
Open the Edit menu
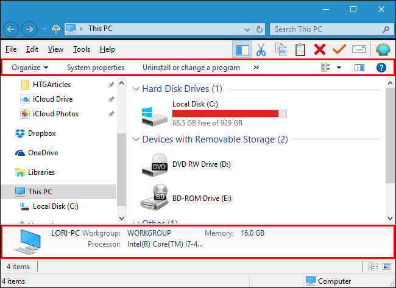coord(32,49)
